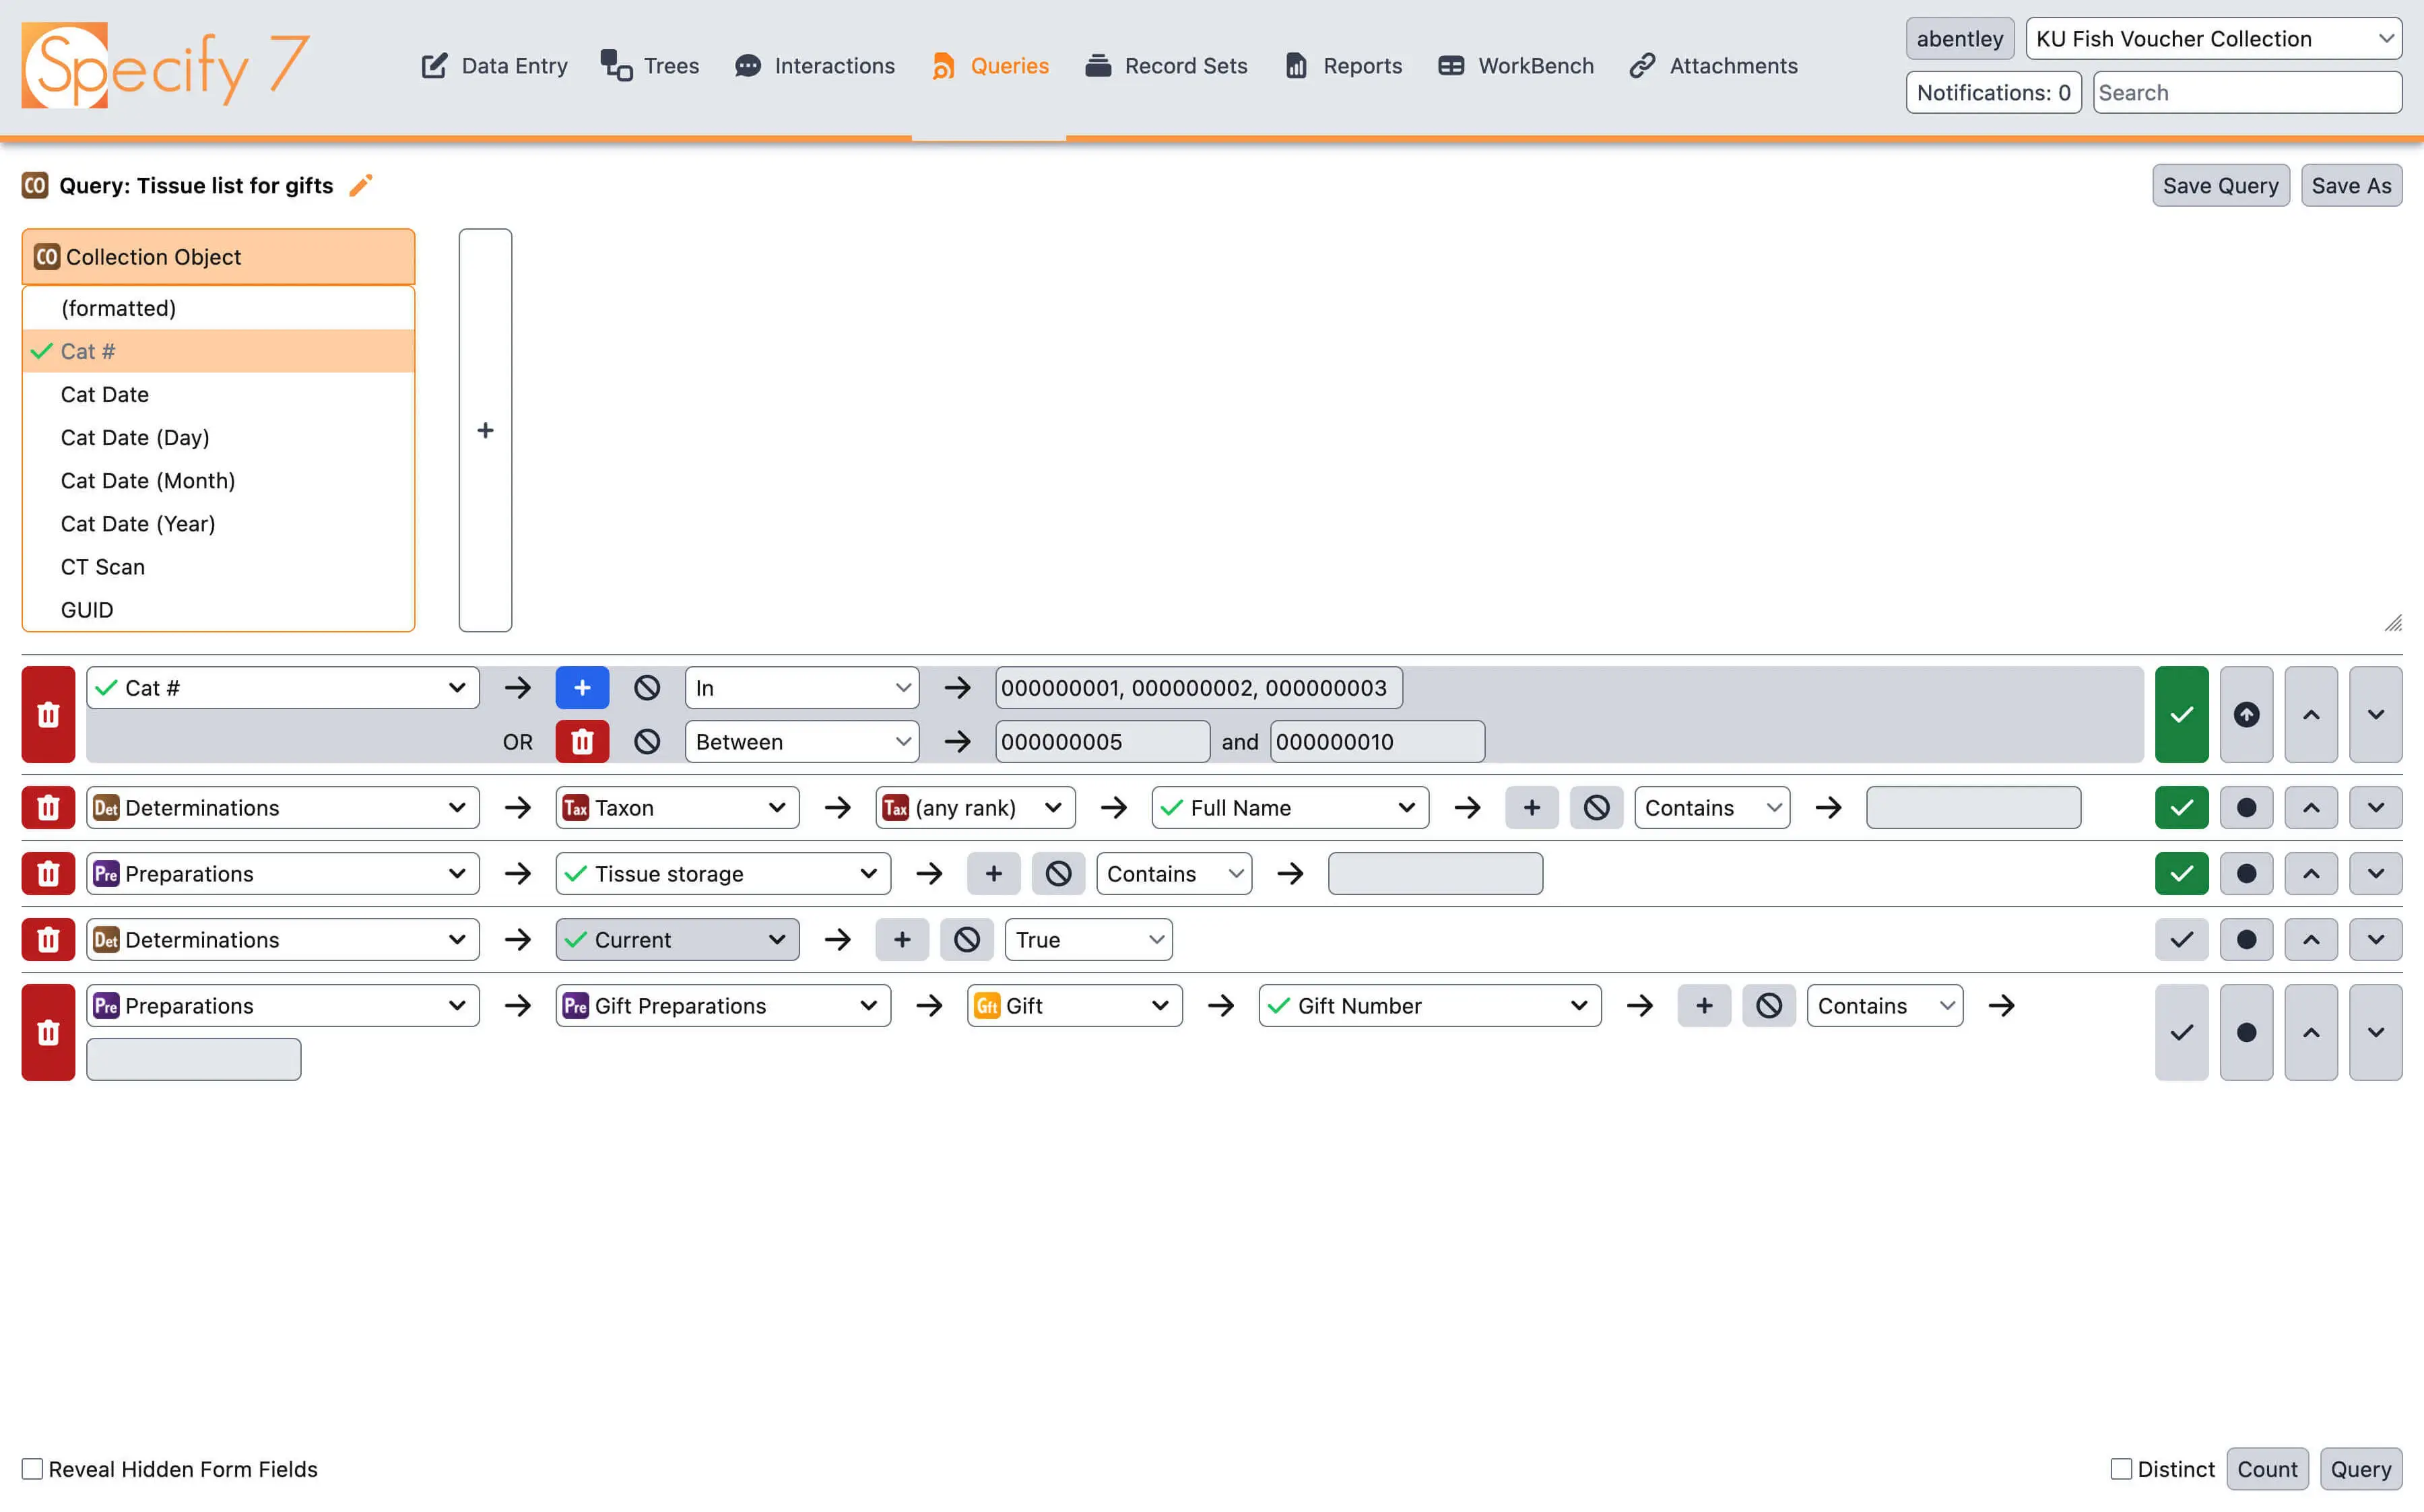This screenshot has width=2424, height=1512.
Task: Move the Tissue storage line up
Action: tap(2310, 874)
